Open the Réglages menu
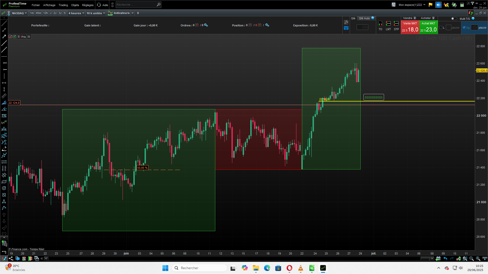The width and height of the screenshot is (488, 274). coord(88,5)
